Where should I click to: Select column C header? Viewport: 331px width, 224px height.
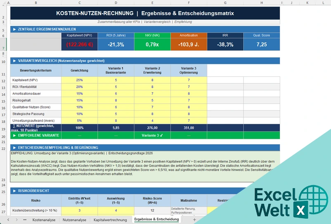click(x=80, y=3)
